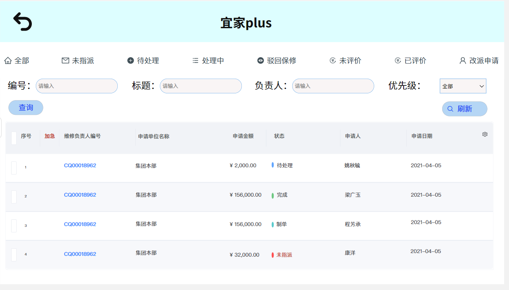Switch to the 驳回保修 tab

pyautogui.click(x=277, y=61)
